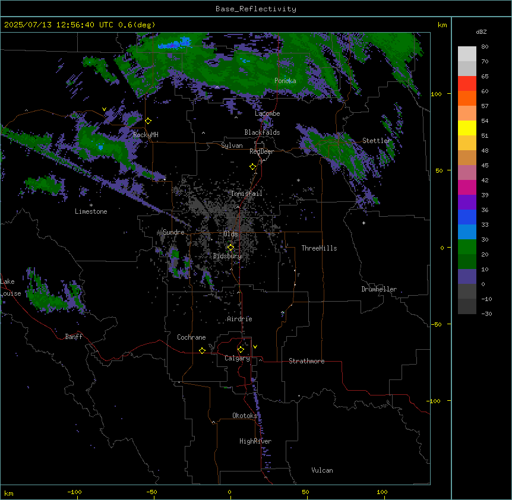
Task: Click the Limestone label
Action: point(91,211)
